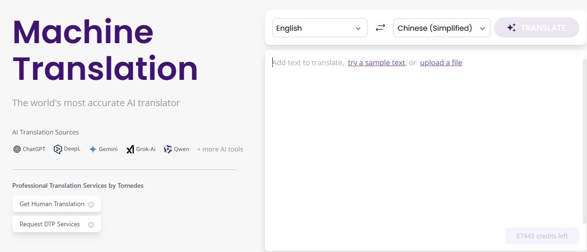Click Get Human Translation button

click(52, 204)
